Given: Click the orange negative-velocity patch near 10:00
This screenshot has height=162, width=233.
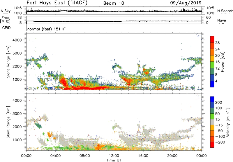Looking at the screenshot, I should [x=99, y=147].
